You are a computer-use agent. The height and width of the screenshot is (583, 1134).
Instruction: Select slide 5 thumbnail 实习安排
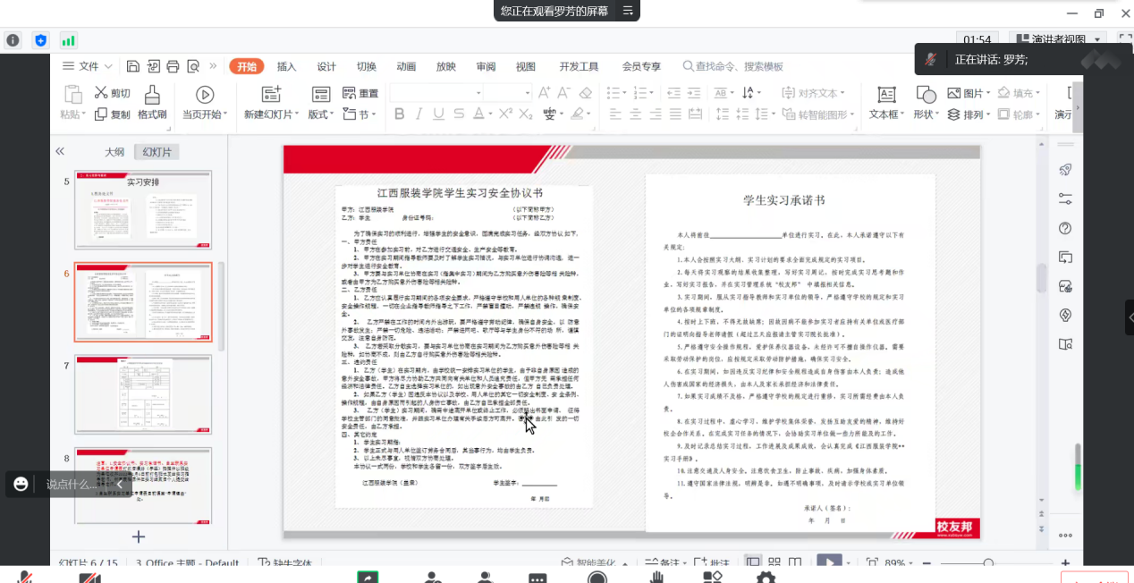[x=143, y=210]
